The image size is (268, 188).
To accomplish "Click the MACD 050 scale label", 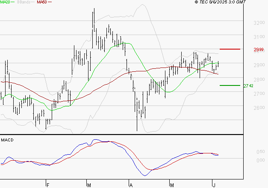I will tap(261, 152).
